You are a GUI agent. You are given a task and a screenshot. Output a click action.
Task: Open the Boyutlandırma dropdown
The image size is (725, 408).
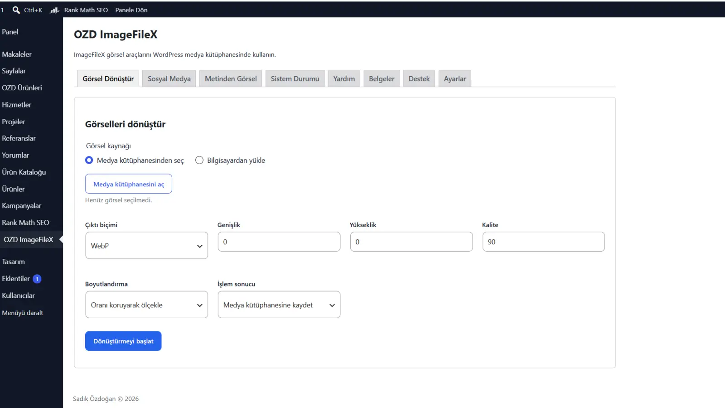click(147, 305)
